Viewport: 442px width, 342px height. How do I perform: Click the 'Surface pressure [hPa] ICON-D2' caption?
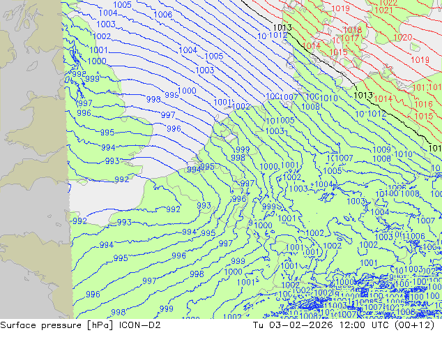(80, 325)
